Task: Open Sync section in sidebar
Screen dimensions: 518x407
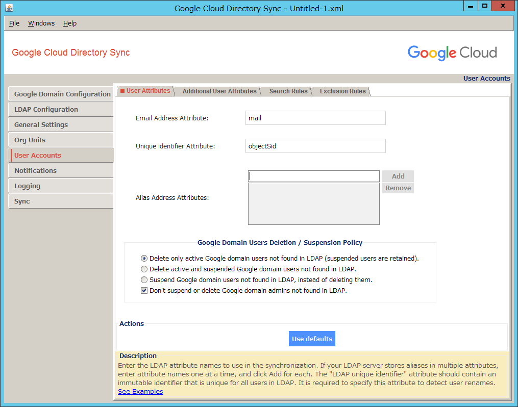Action: tap(61, 201)
